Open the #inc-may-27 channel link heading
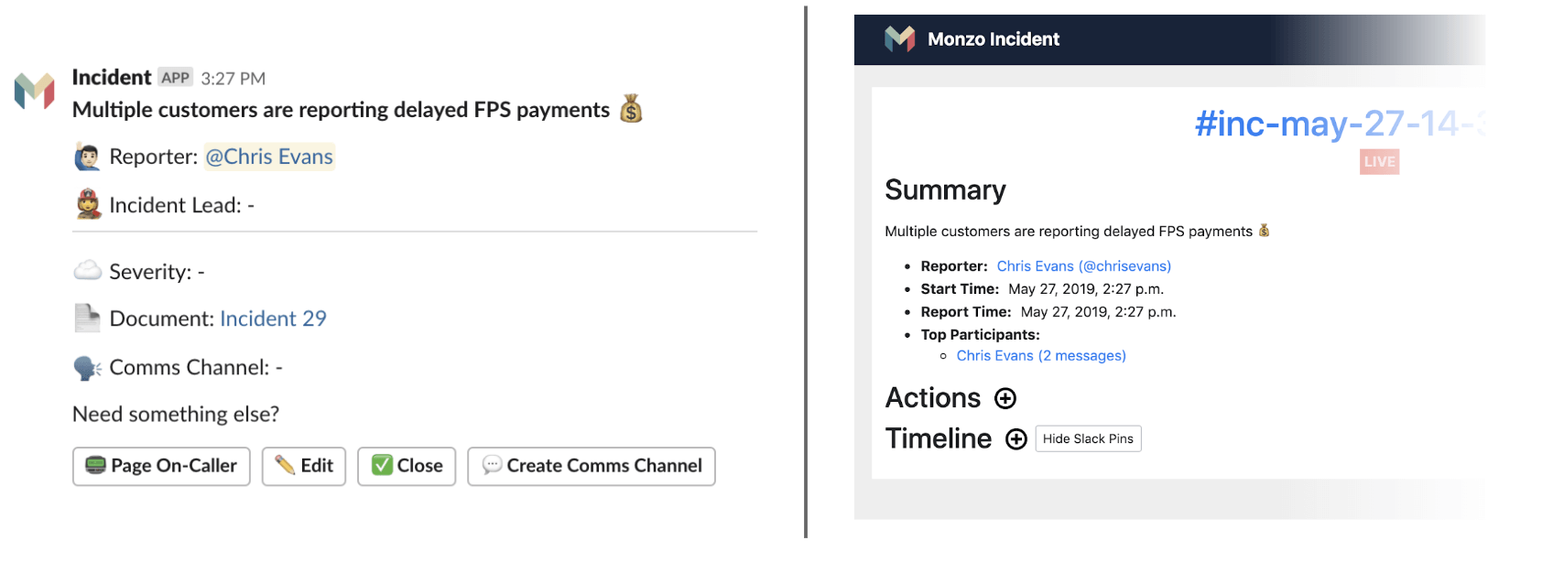 pyautogui.click(x=1340, y=123)
